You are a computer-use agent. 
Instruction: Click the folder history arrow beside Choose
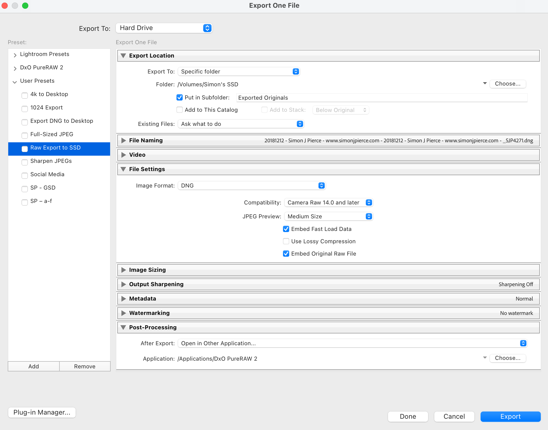tap(485, 83)
